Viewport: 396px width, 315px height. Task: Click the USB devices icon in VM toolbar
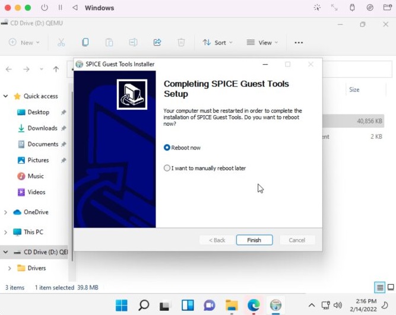coord(352,8)
